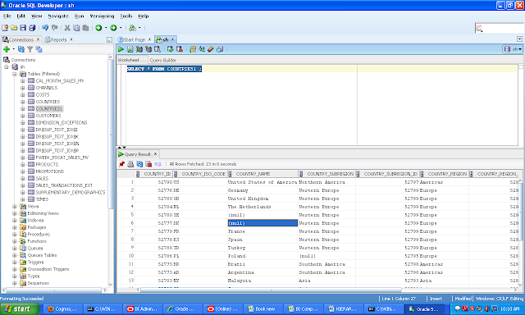Viewport: 525px width, 315px height.
Task: Expand the COUNTRIES1 table node
Action: [22, 109]
